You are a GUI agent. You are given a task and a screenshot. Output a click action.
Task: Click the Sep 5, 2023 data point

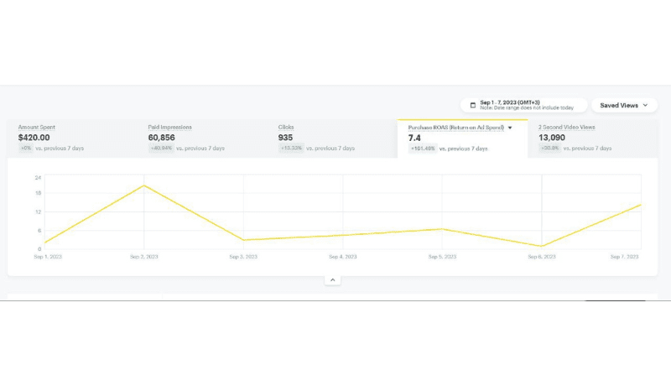tap(442, 229)
